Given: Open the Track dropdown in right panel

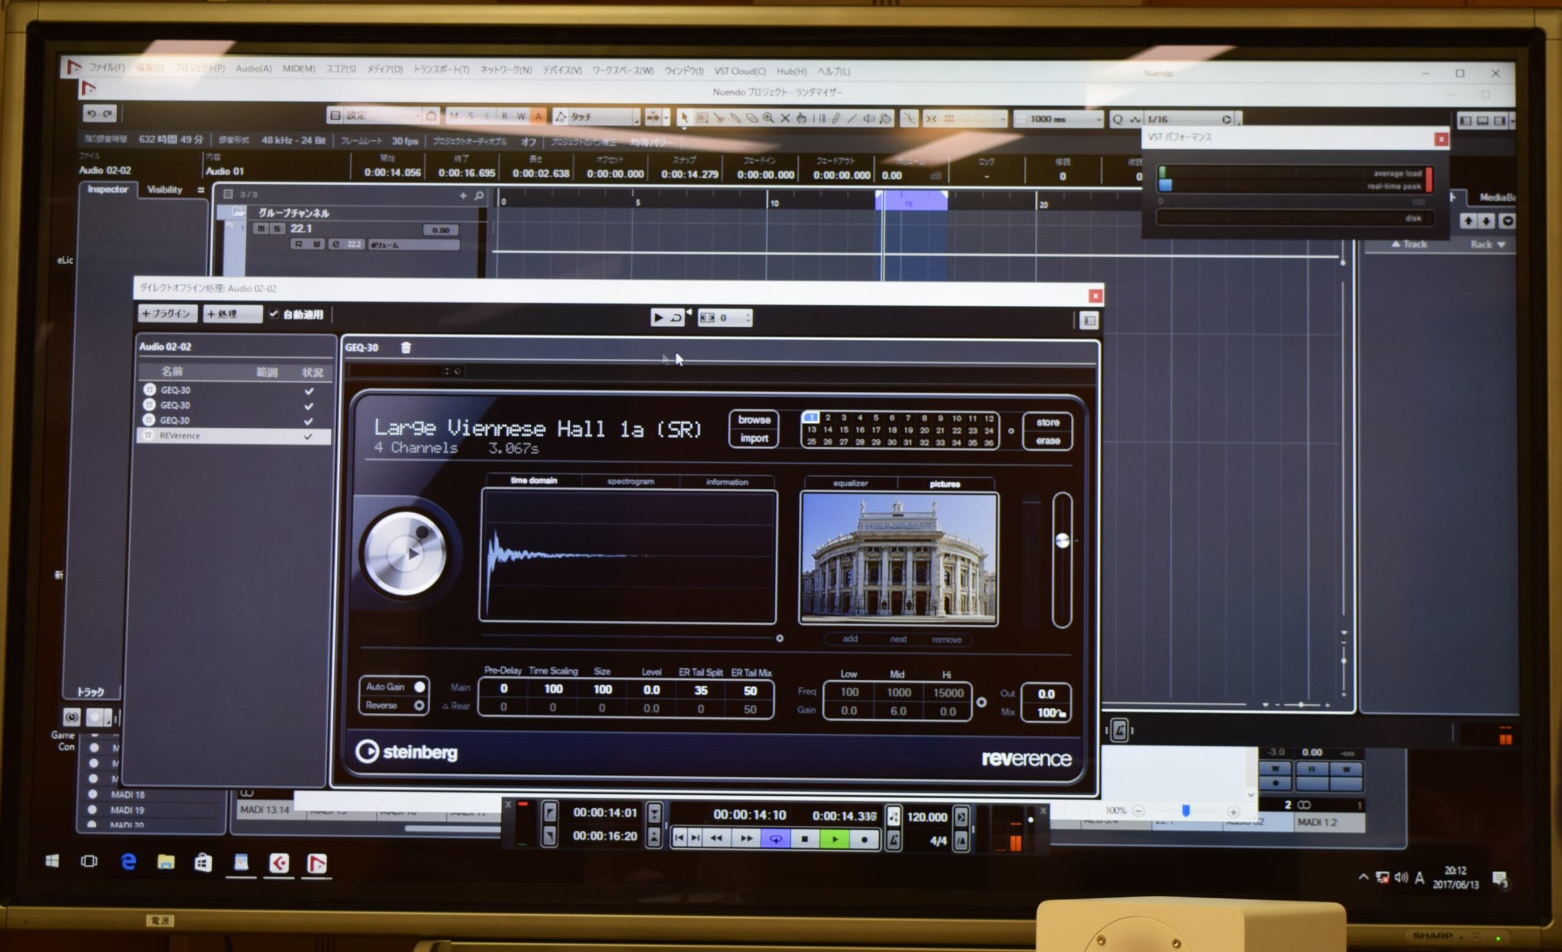Looking at the screenshot, I should 1409,244.
